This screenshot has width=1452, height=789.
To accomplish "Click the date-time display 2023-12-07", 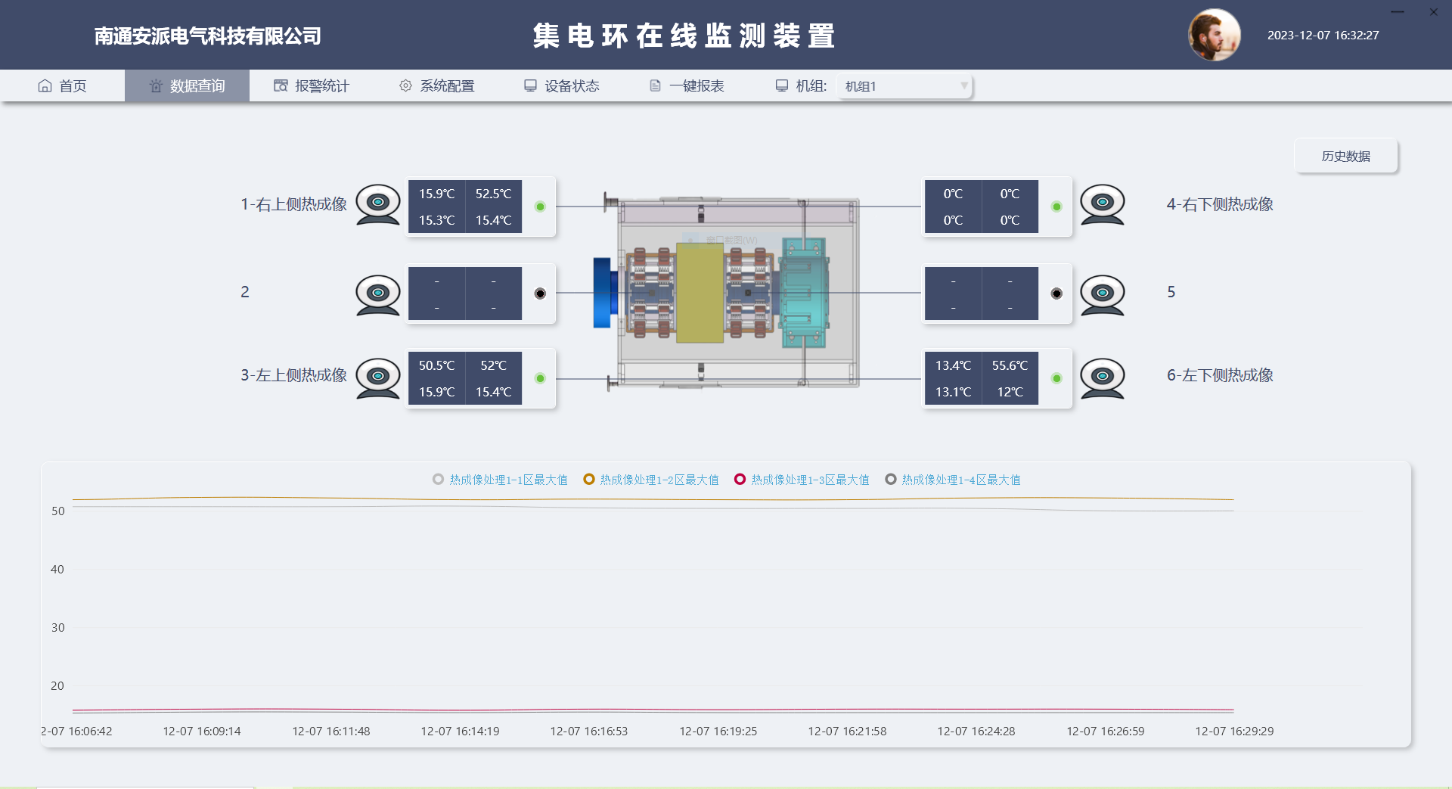I will coord(1323,35).
